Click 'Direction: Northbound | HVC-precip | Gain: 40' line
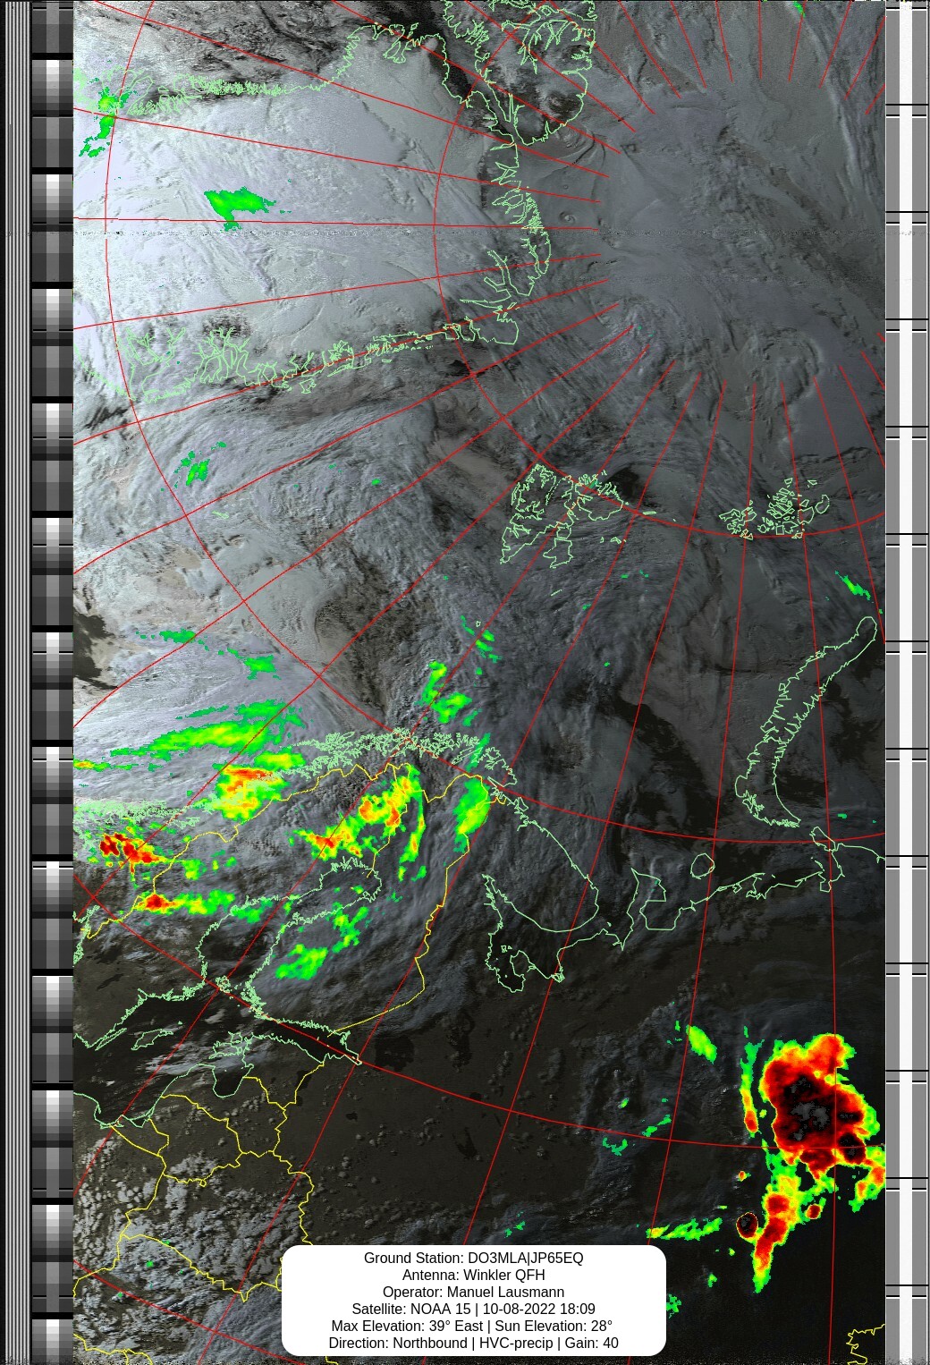The height and width of the screenshot is (1365, 930). point(473,1343)
